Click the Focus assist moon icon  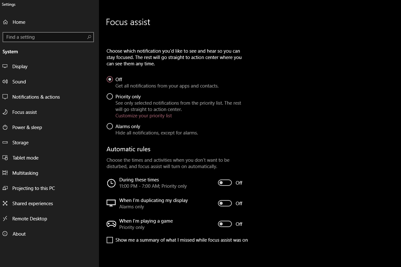coord(5,112)
